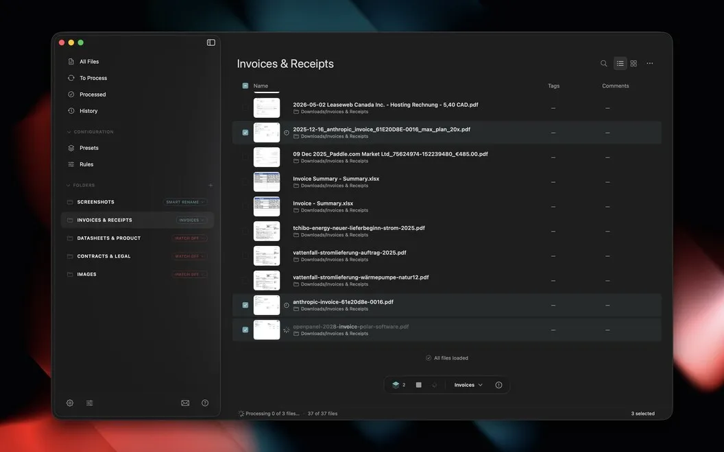
Task: Click the settings gear icon in sidebar
Action: click(x=70, y=403)
